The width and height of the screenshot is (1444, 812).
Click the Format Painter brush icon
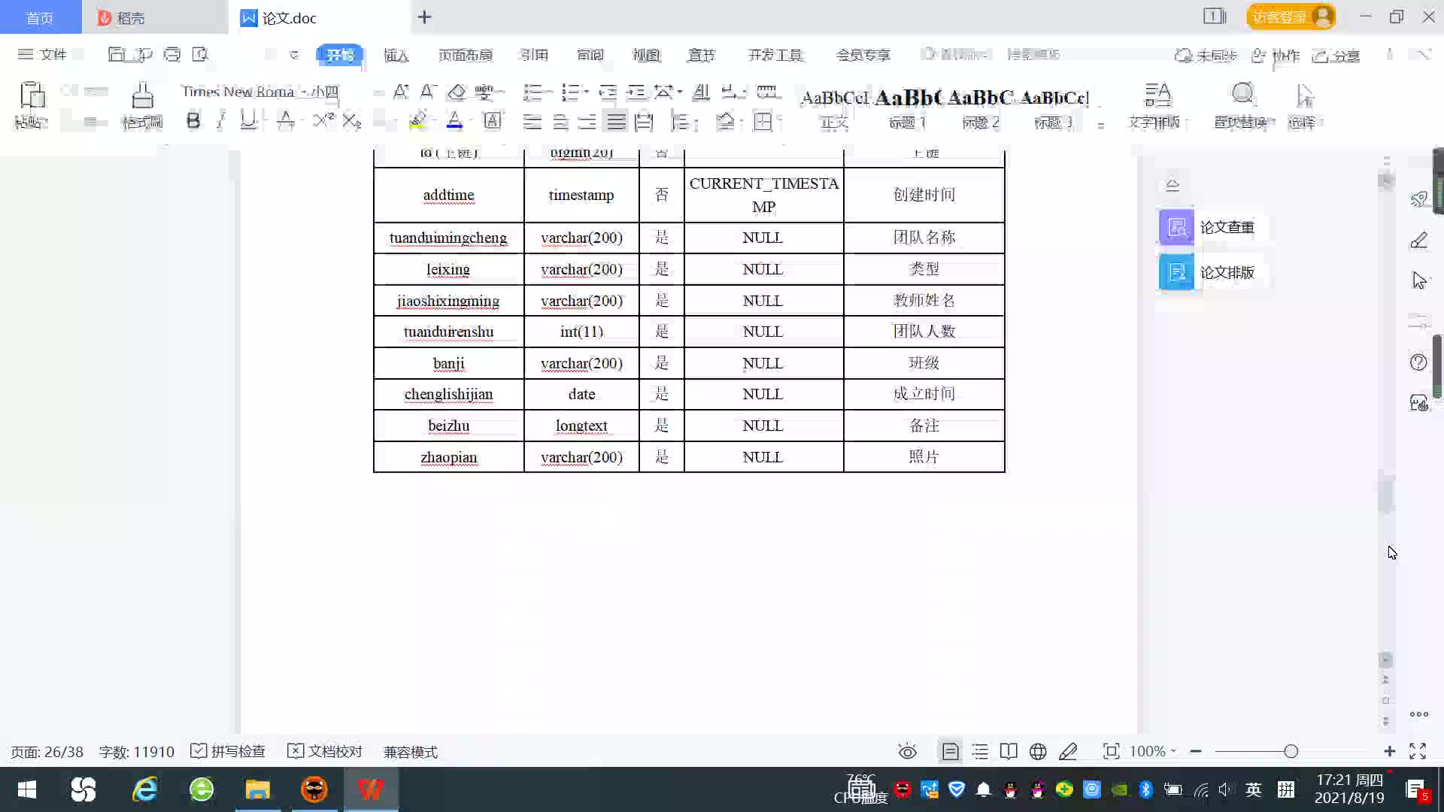142,96
